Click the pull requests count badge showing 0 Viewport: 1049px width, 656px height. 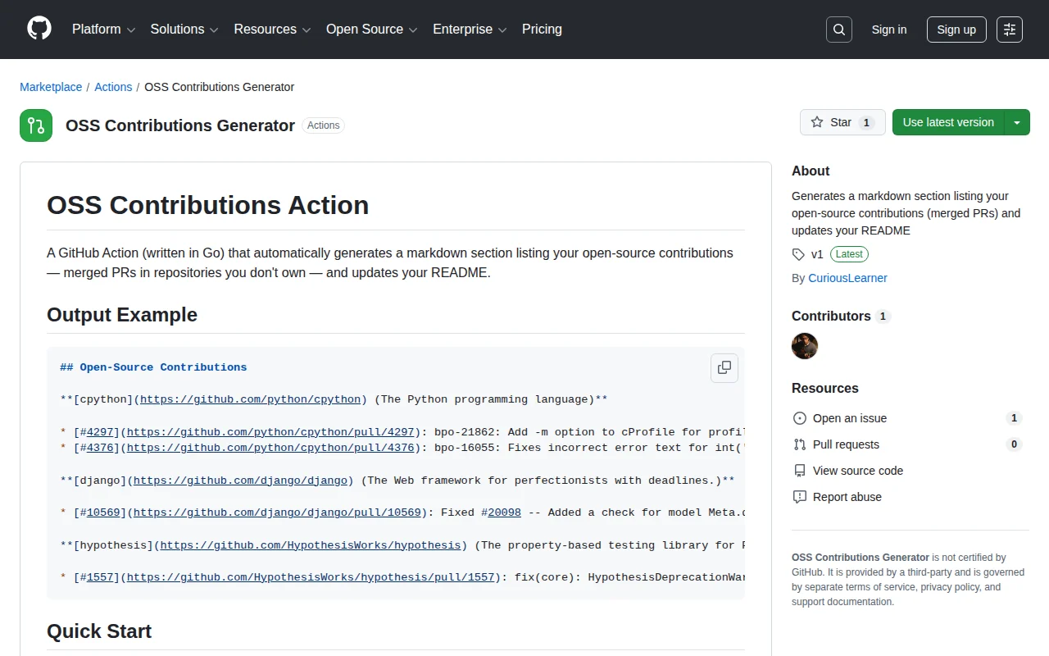[1014, 444]
